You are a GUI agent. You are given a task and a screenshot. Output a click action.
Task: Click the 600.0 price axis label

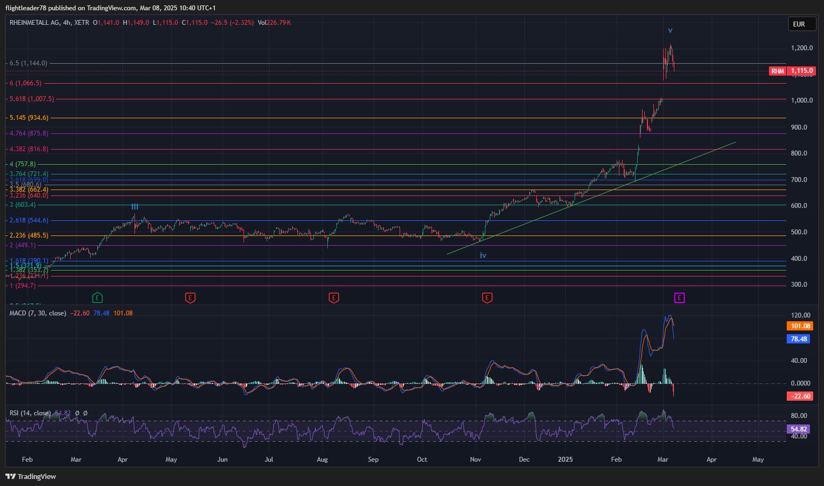[x=799, y=206]
